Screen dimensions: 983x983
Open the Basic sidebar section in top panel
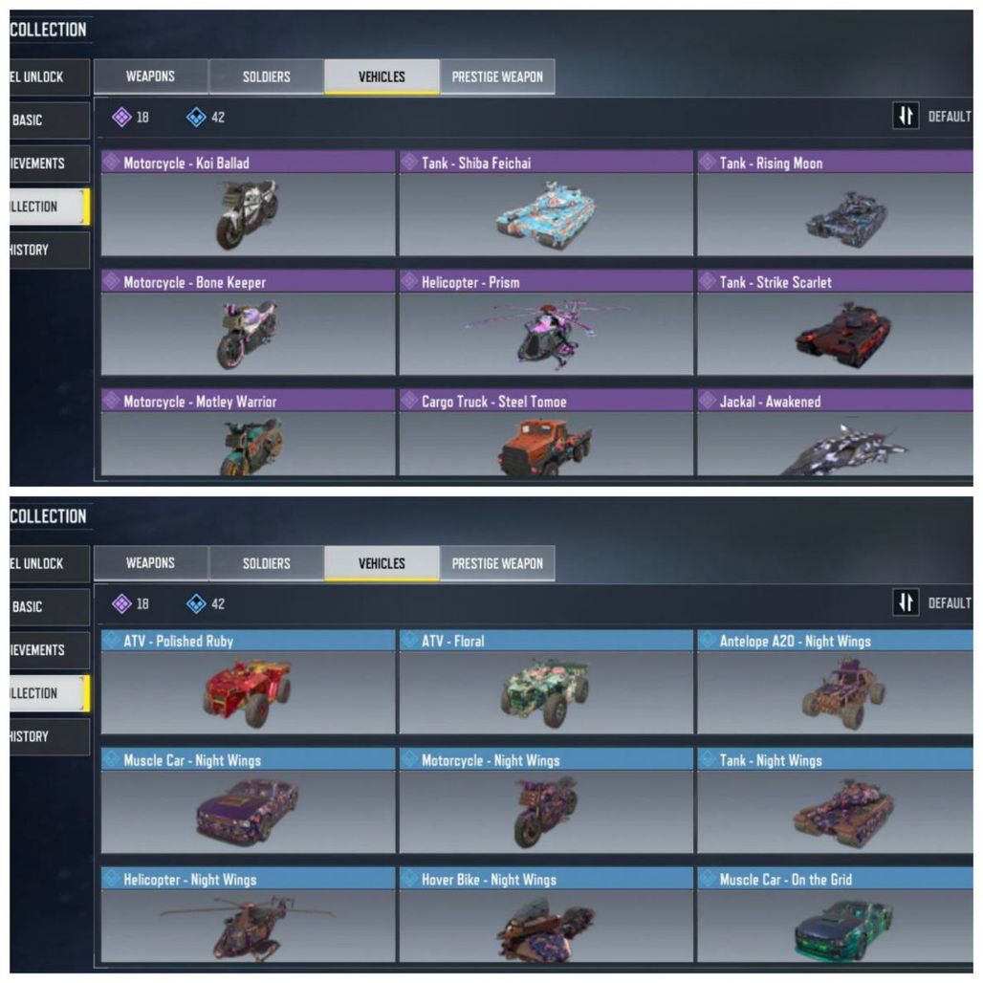coord(50,120)
